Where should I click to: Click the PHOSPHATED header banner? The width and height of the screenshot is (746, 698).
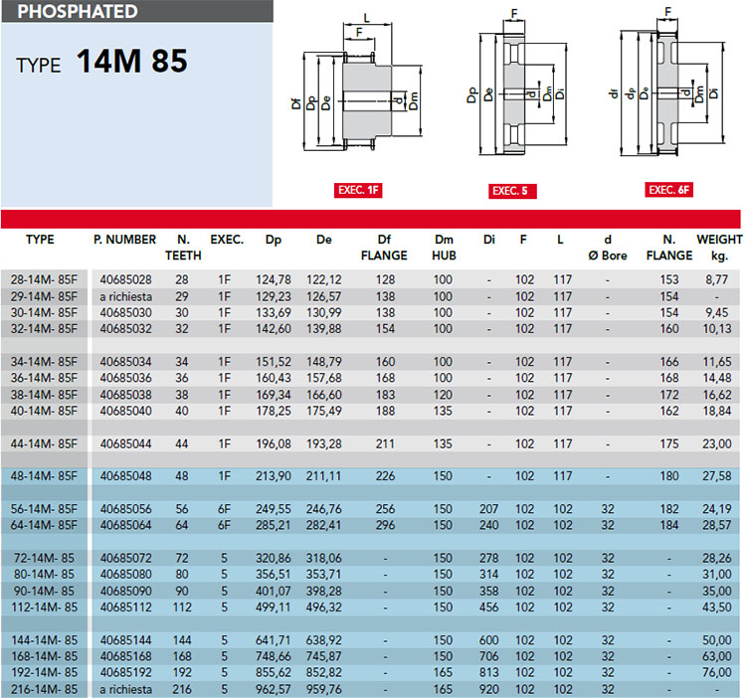point(137,11)
